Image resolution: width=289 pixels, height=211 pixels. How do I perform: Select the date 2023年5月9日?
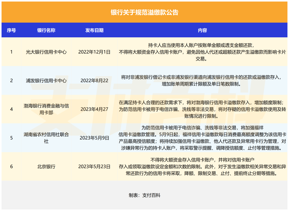(94, 138)
